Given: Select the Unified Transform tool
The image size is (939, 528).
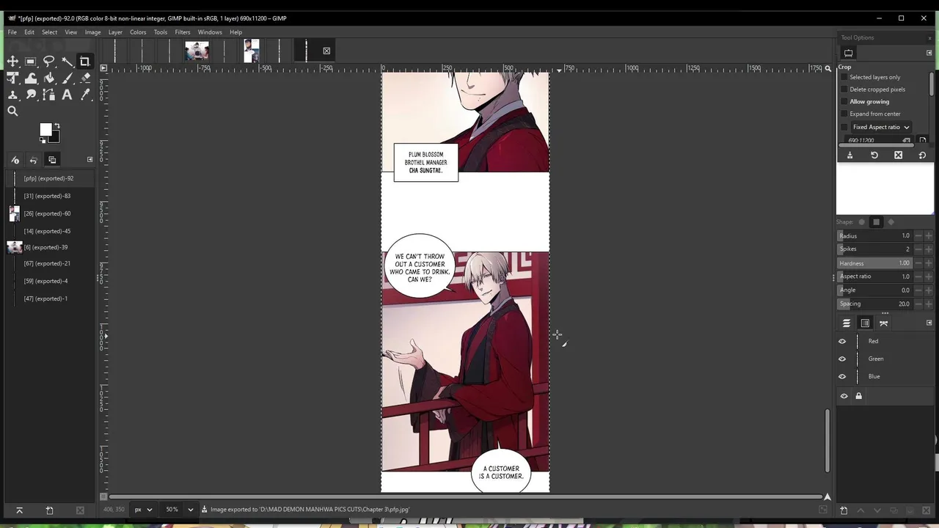Looking at the screenshot, I should point(12,78).
